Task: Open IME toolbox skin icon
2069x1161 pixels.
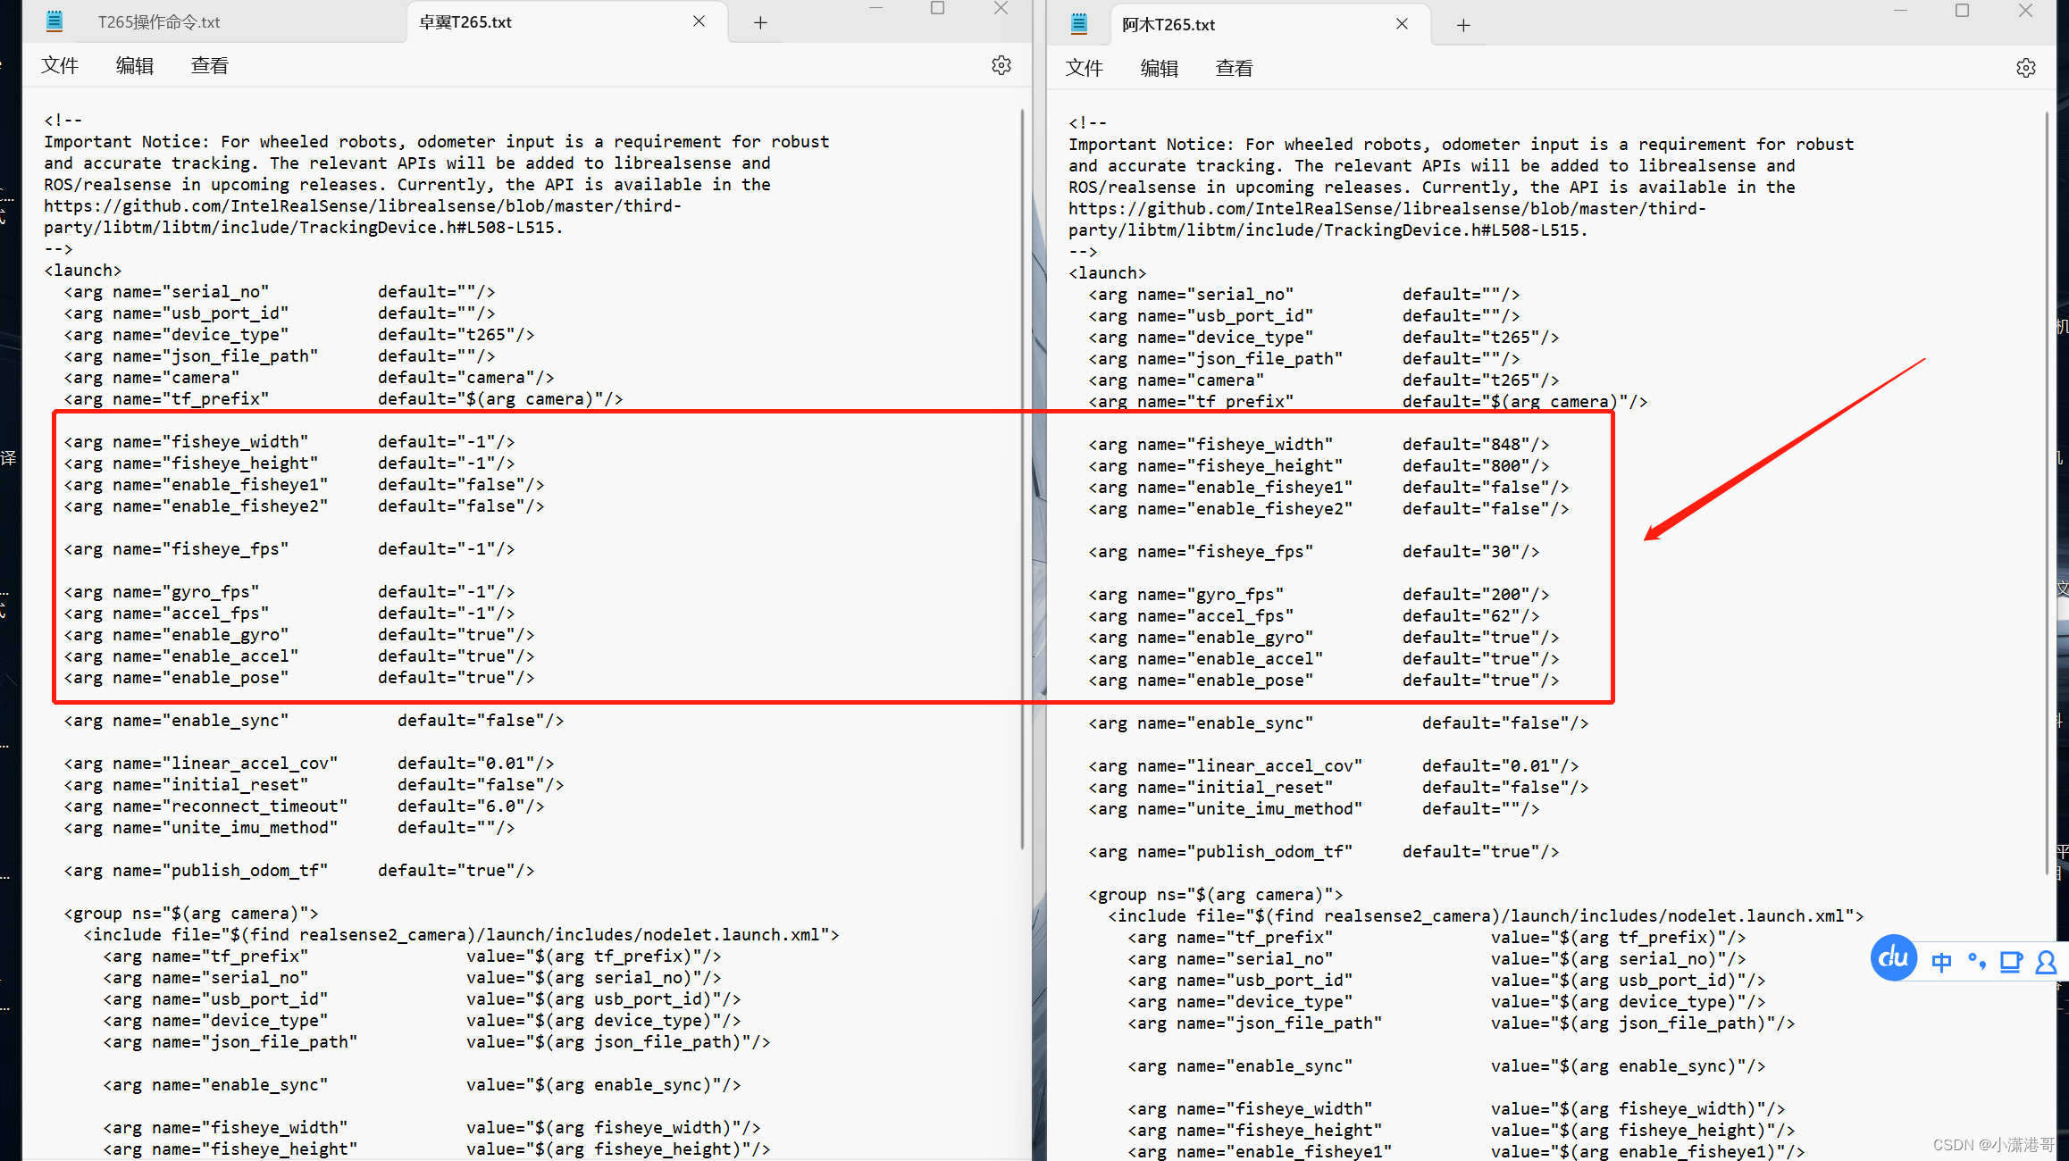Action: [2010, 962]
